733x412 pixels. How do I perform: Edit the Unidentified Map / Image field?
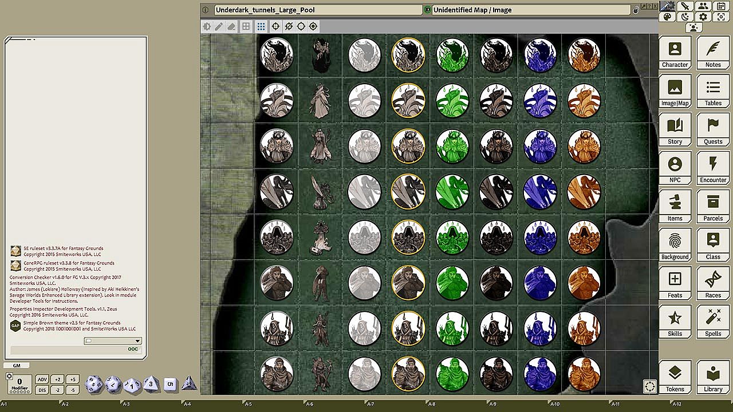(531, 10)
